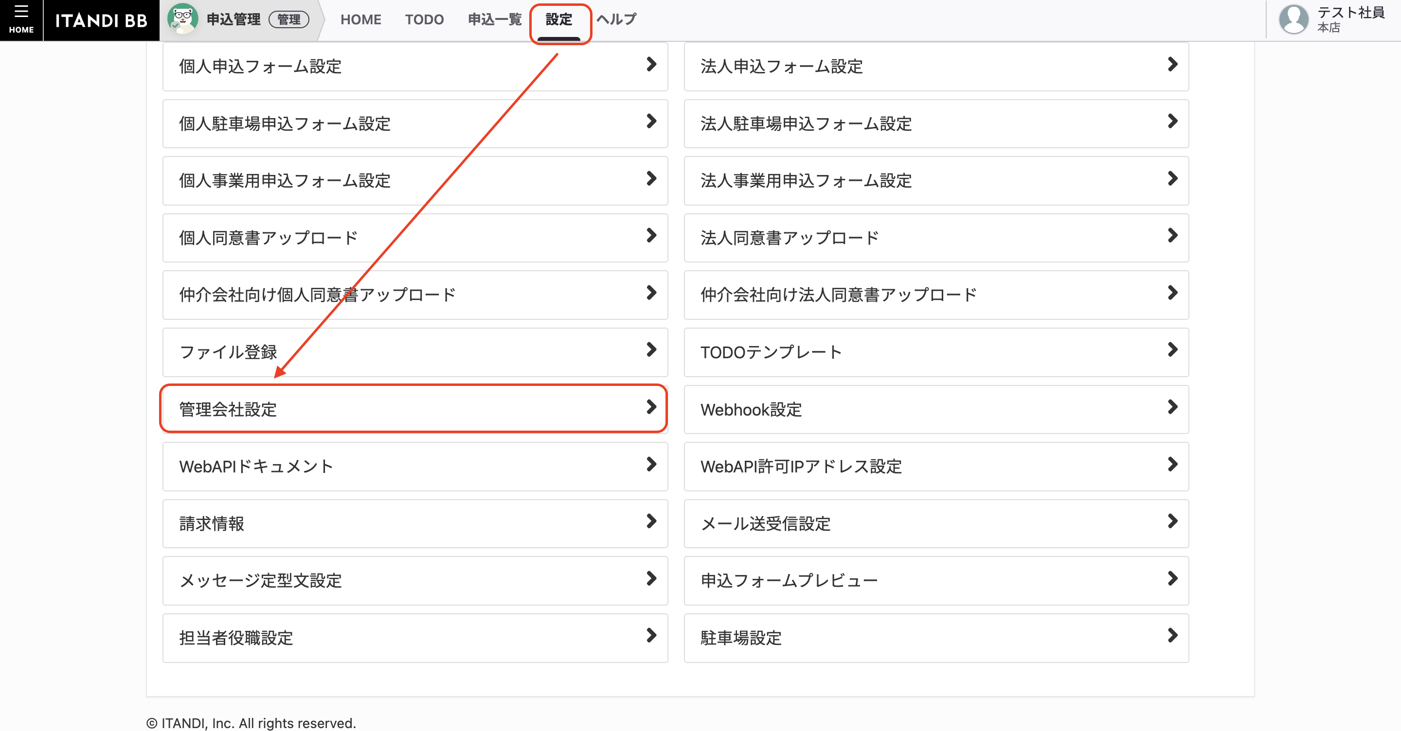Image resolution: width=1401 pixels, height=731 pixels.
Task: Click chevron on ファイル登録 row
Action: coord(651,349)
